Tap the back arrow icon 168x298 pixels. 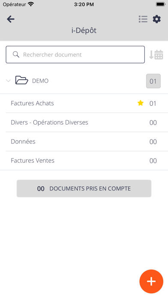pos(11,19)
